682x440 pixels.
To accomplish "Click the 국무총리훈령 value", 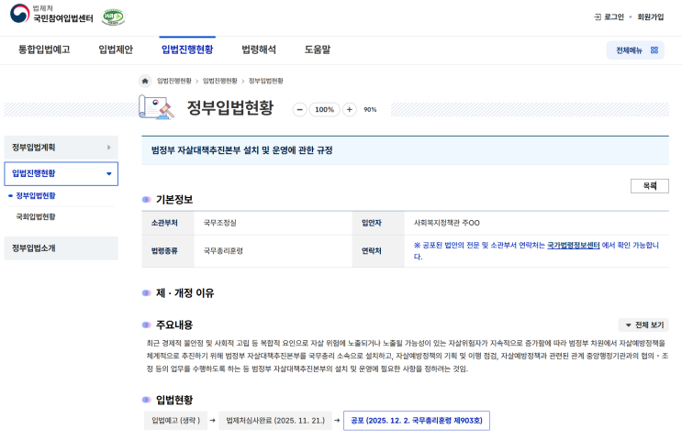I will 223,250.
